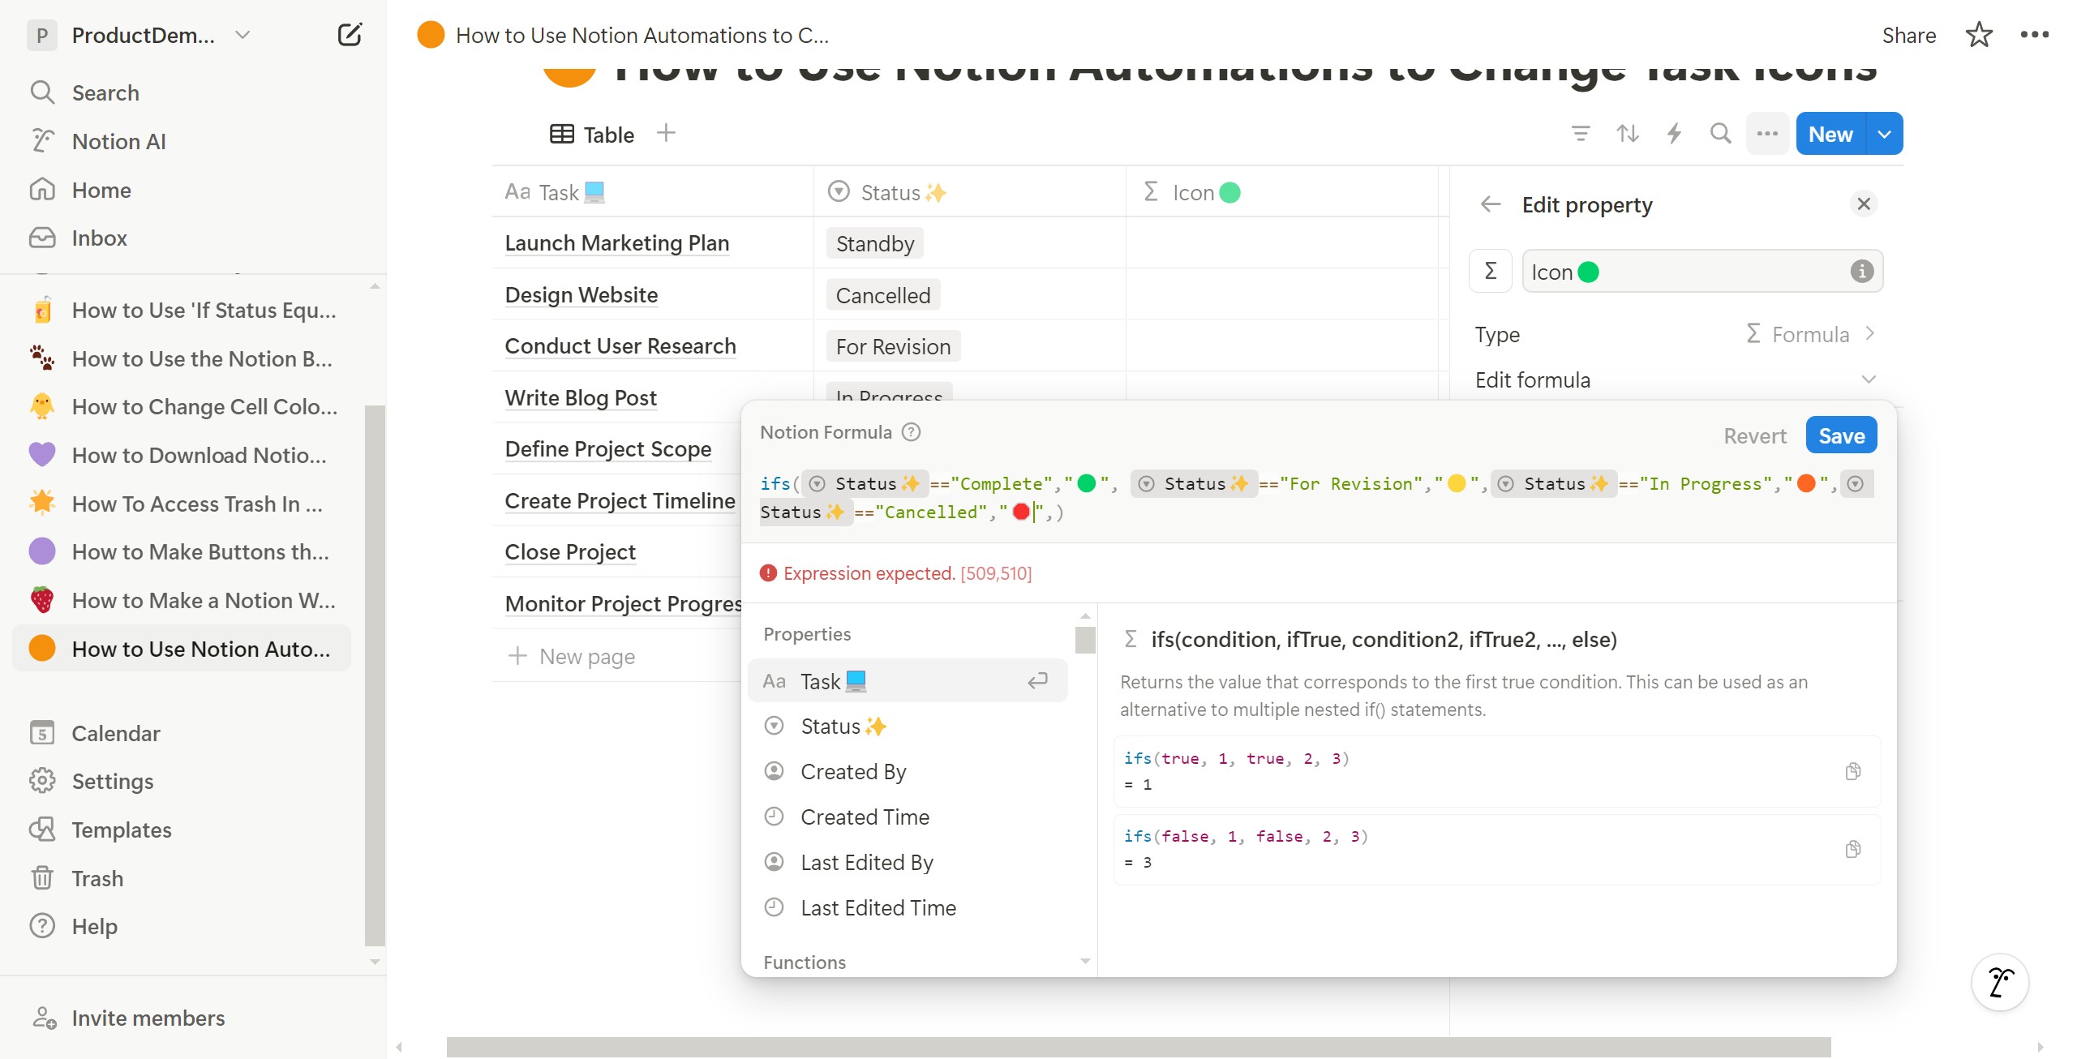Add a new view with plus
2077x1059 pixels.
pos(666,133)
